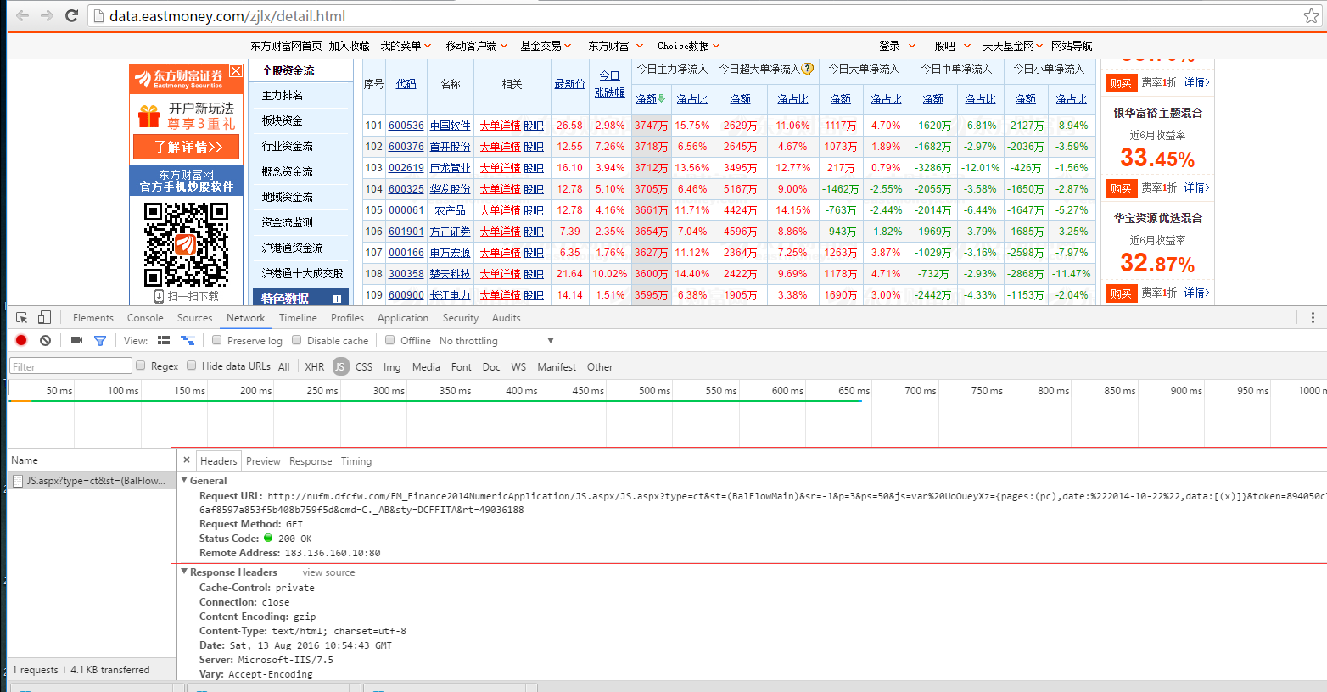Show overview waterfall view icon

(x=188, y=340)
